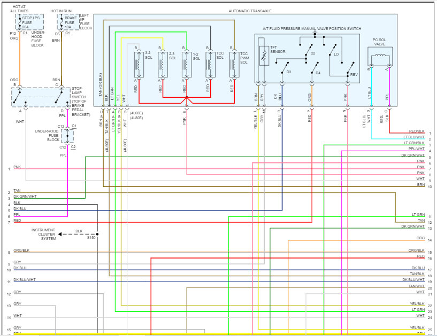Click the PC SOL VALVE label

379,42
